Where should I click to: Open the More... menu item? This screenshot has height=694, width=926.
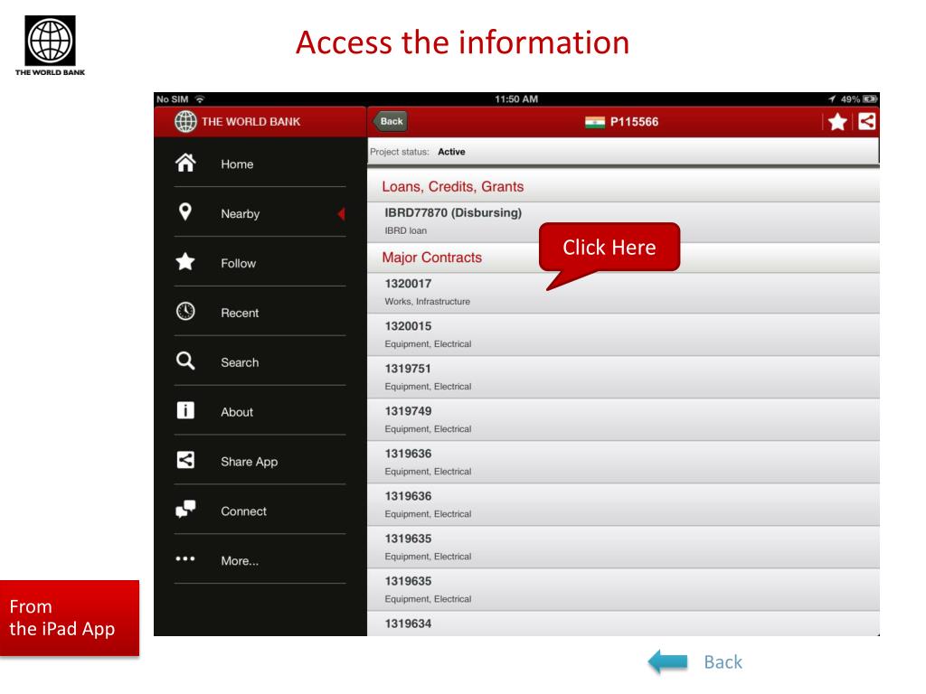click(260, 560)
